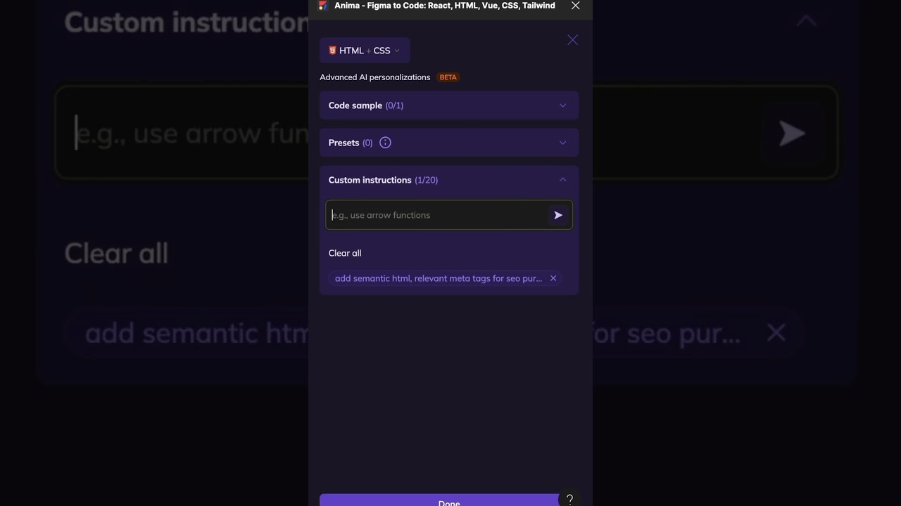The height and width of the screenshot is (506, 901).
Task: Remove the semantic html instruction chip
Action: click(x=553, y=278)
